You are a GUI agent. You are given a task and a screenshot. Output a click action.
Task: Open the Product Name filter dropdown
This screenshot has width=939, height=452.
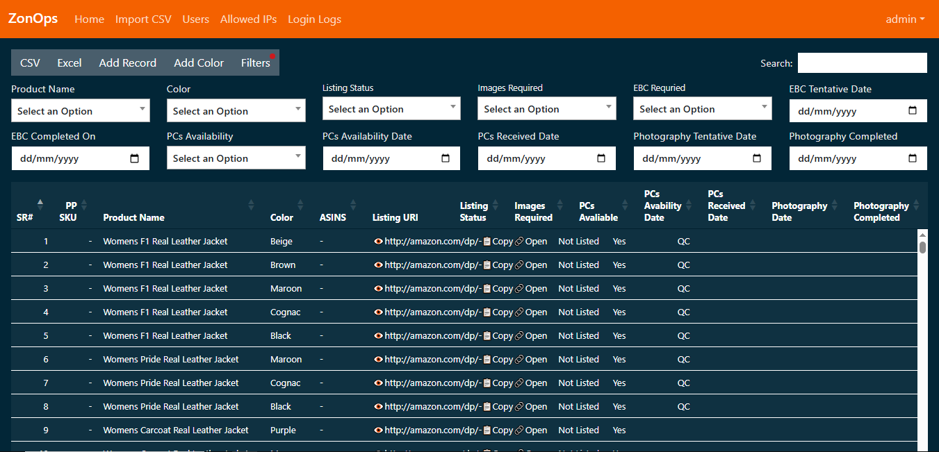81,111
